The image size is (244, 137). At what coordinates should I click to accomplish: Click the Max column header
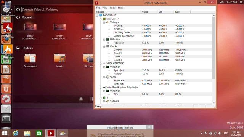coord(182,12)
